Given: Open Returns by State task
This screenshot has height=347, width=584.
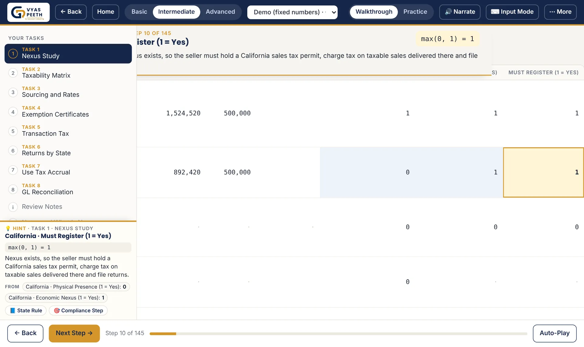Looking at the screenshot, I should 68,150.
